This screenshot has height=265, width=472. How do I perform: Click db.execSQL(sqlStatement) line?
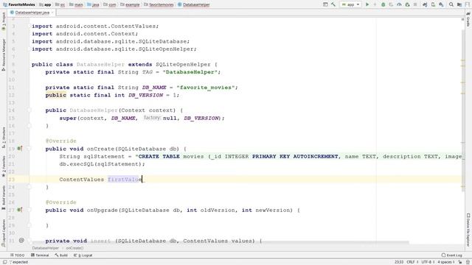tap(102, 164)
